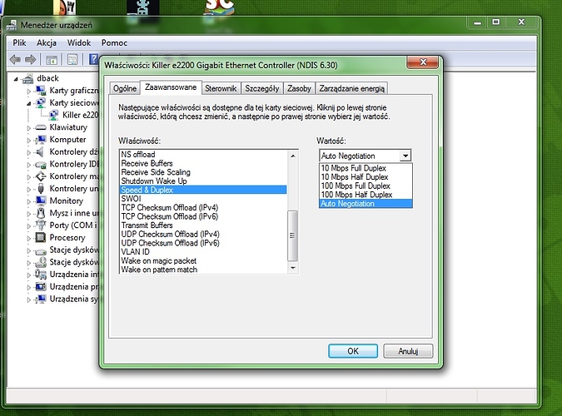The width and height of the screenshot is (562, 416).
Task: Switch to the Zasoby tab
Action: pyautogui.click(x=299, y=88)
